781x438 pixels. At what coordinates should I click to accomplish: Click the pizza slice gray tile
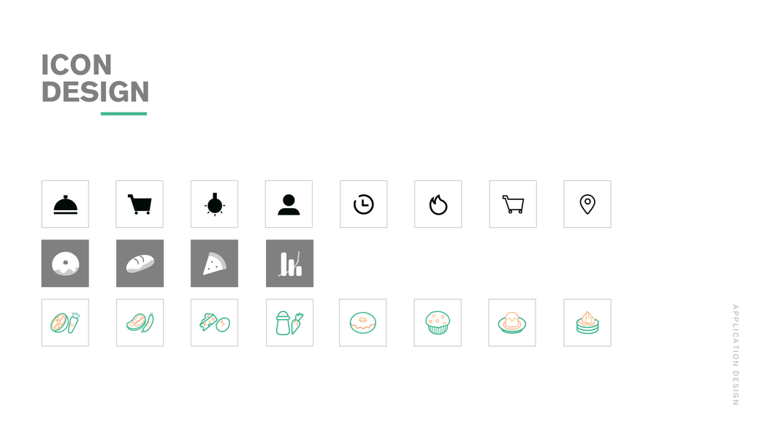pyautogui.click(x=214, y=264)
